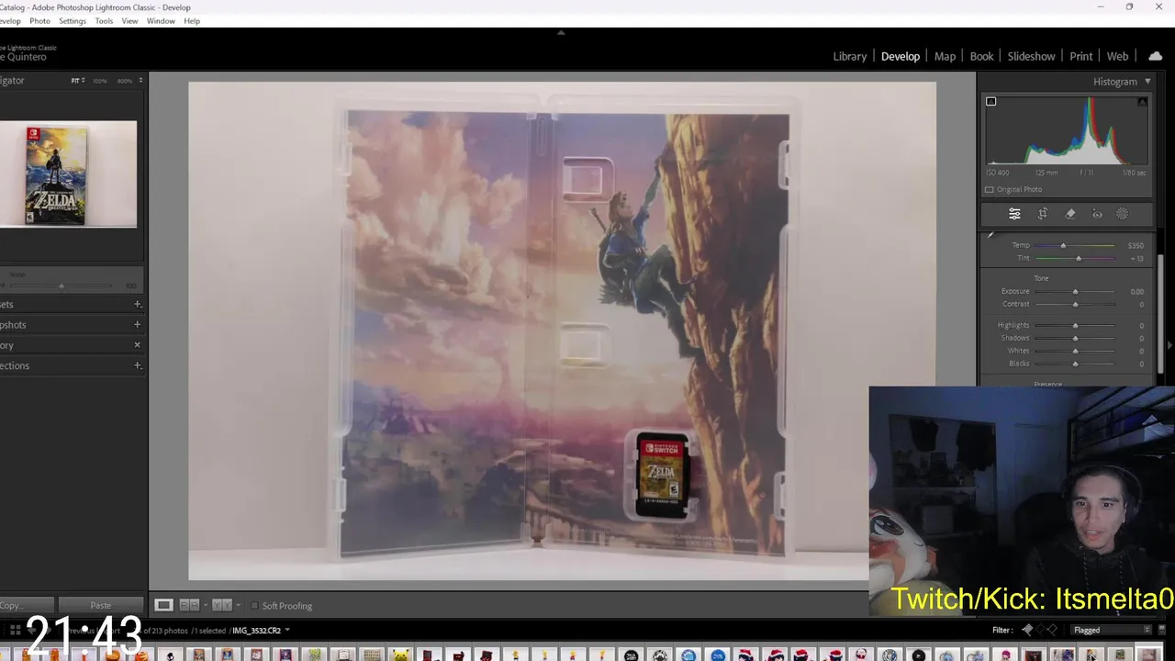Clear history with the X icon
The width and height of the screenshot is (1175, 661).
point(138,345)
